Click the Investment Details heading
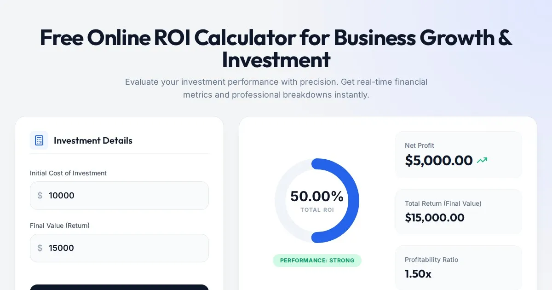This screenshot has width=552, height=290. click(93, 141)
